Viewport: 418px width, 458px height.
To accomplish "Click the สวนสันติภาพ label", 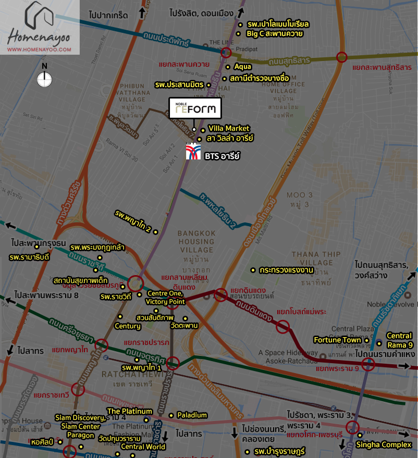I will (x=155, y=317).
